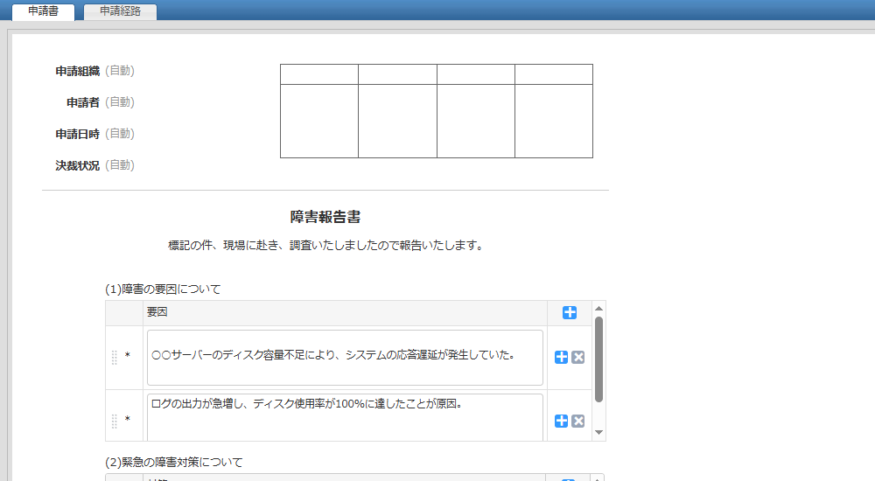875x481 pixels.
Task: Focus the ログの出力が急増し text field
Action: pos(345,417)
